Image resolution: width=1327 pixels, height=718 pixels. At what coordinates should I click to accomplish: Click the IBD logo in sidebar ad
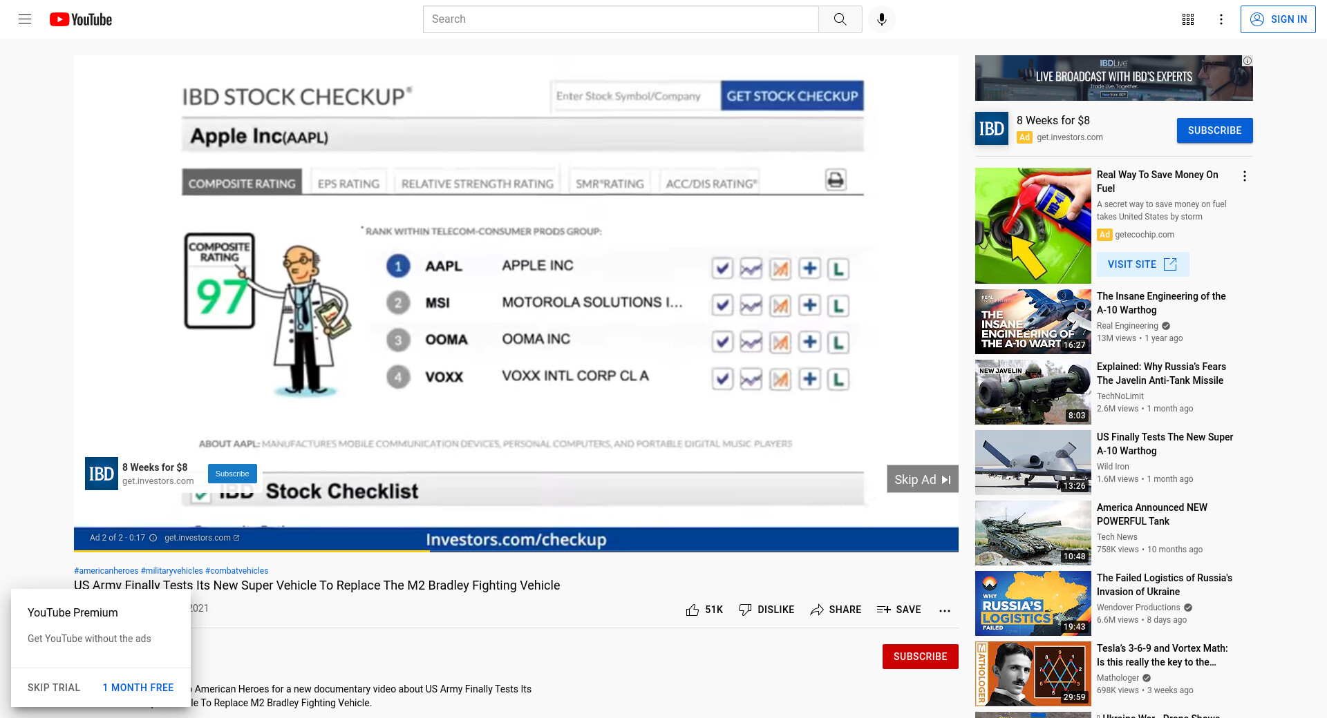[992, 128]
